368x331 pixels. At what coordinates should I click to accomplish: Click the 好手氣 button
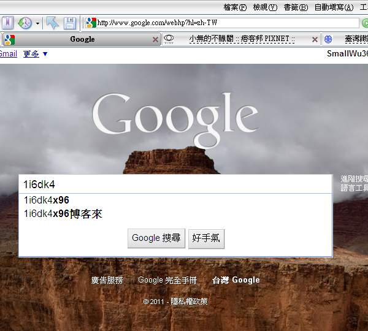[x=206, y=238]
